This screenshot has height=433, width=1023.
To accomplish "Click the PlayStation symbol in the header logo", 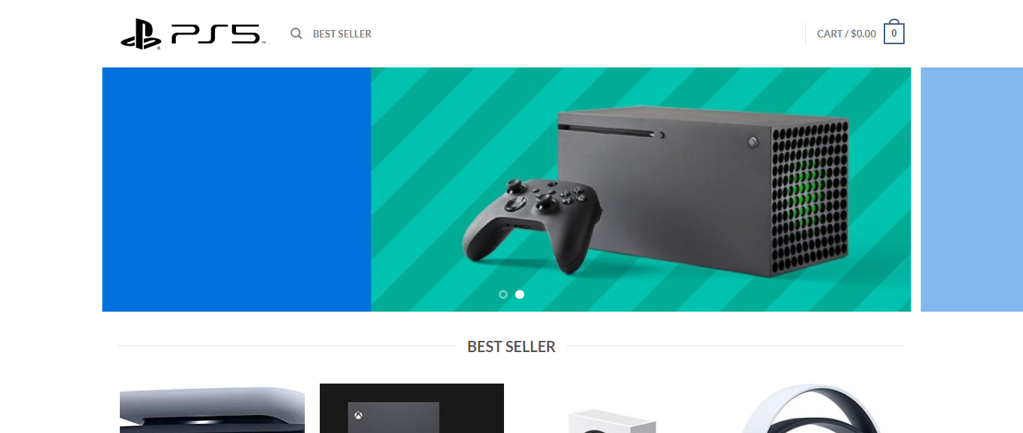I will tap(141, 34).
